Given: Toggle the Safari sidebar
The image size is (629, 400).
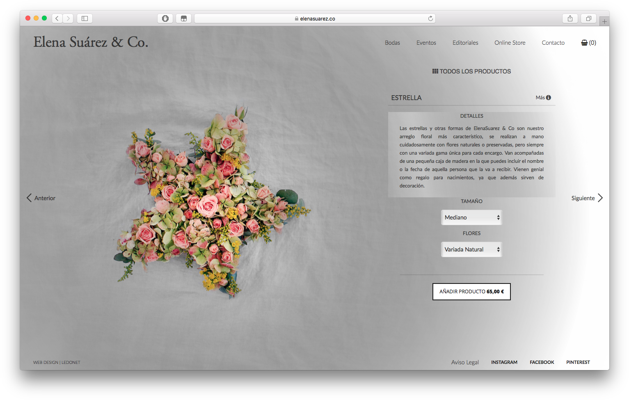Looking at the screenshot, I should point(85,18).
